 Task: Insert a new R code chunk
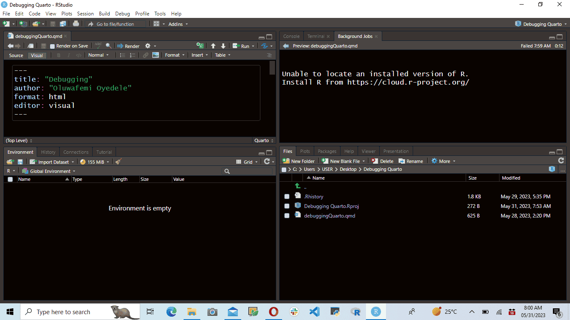click(199, 45)
